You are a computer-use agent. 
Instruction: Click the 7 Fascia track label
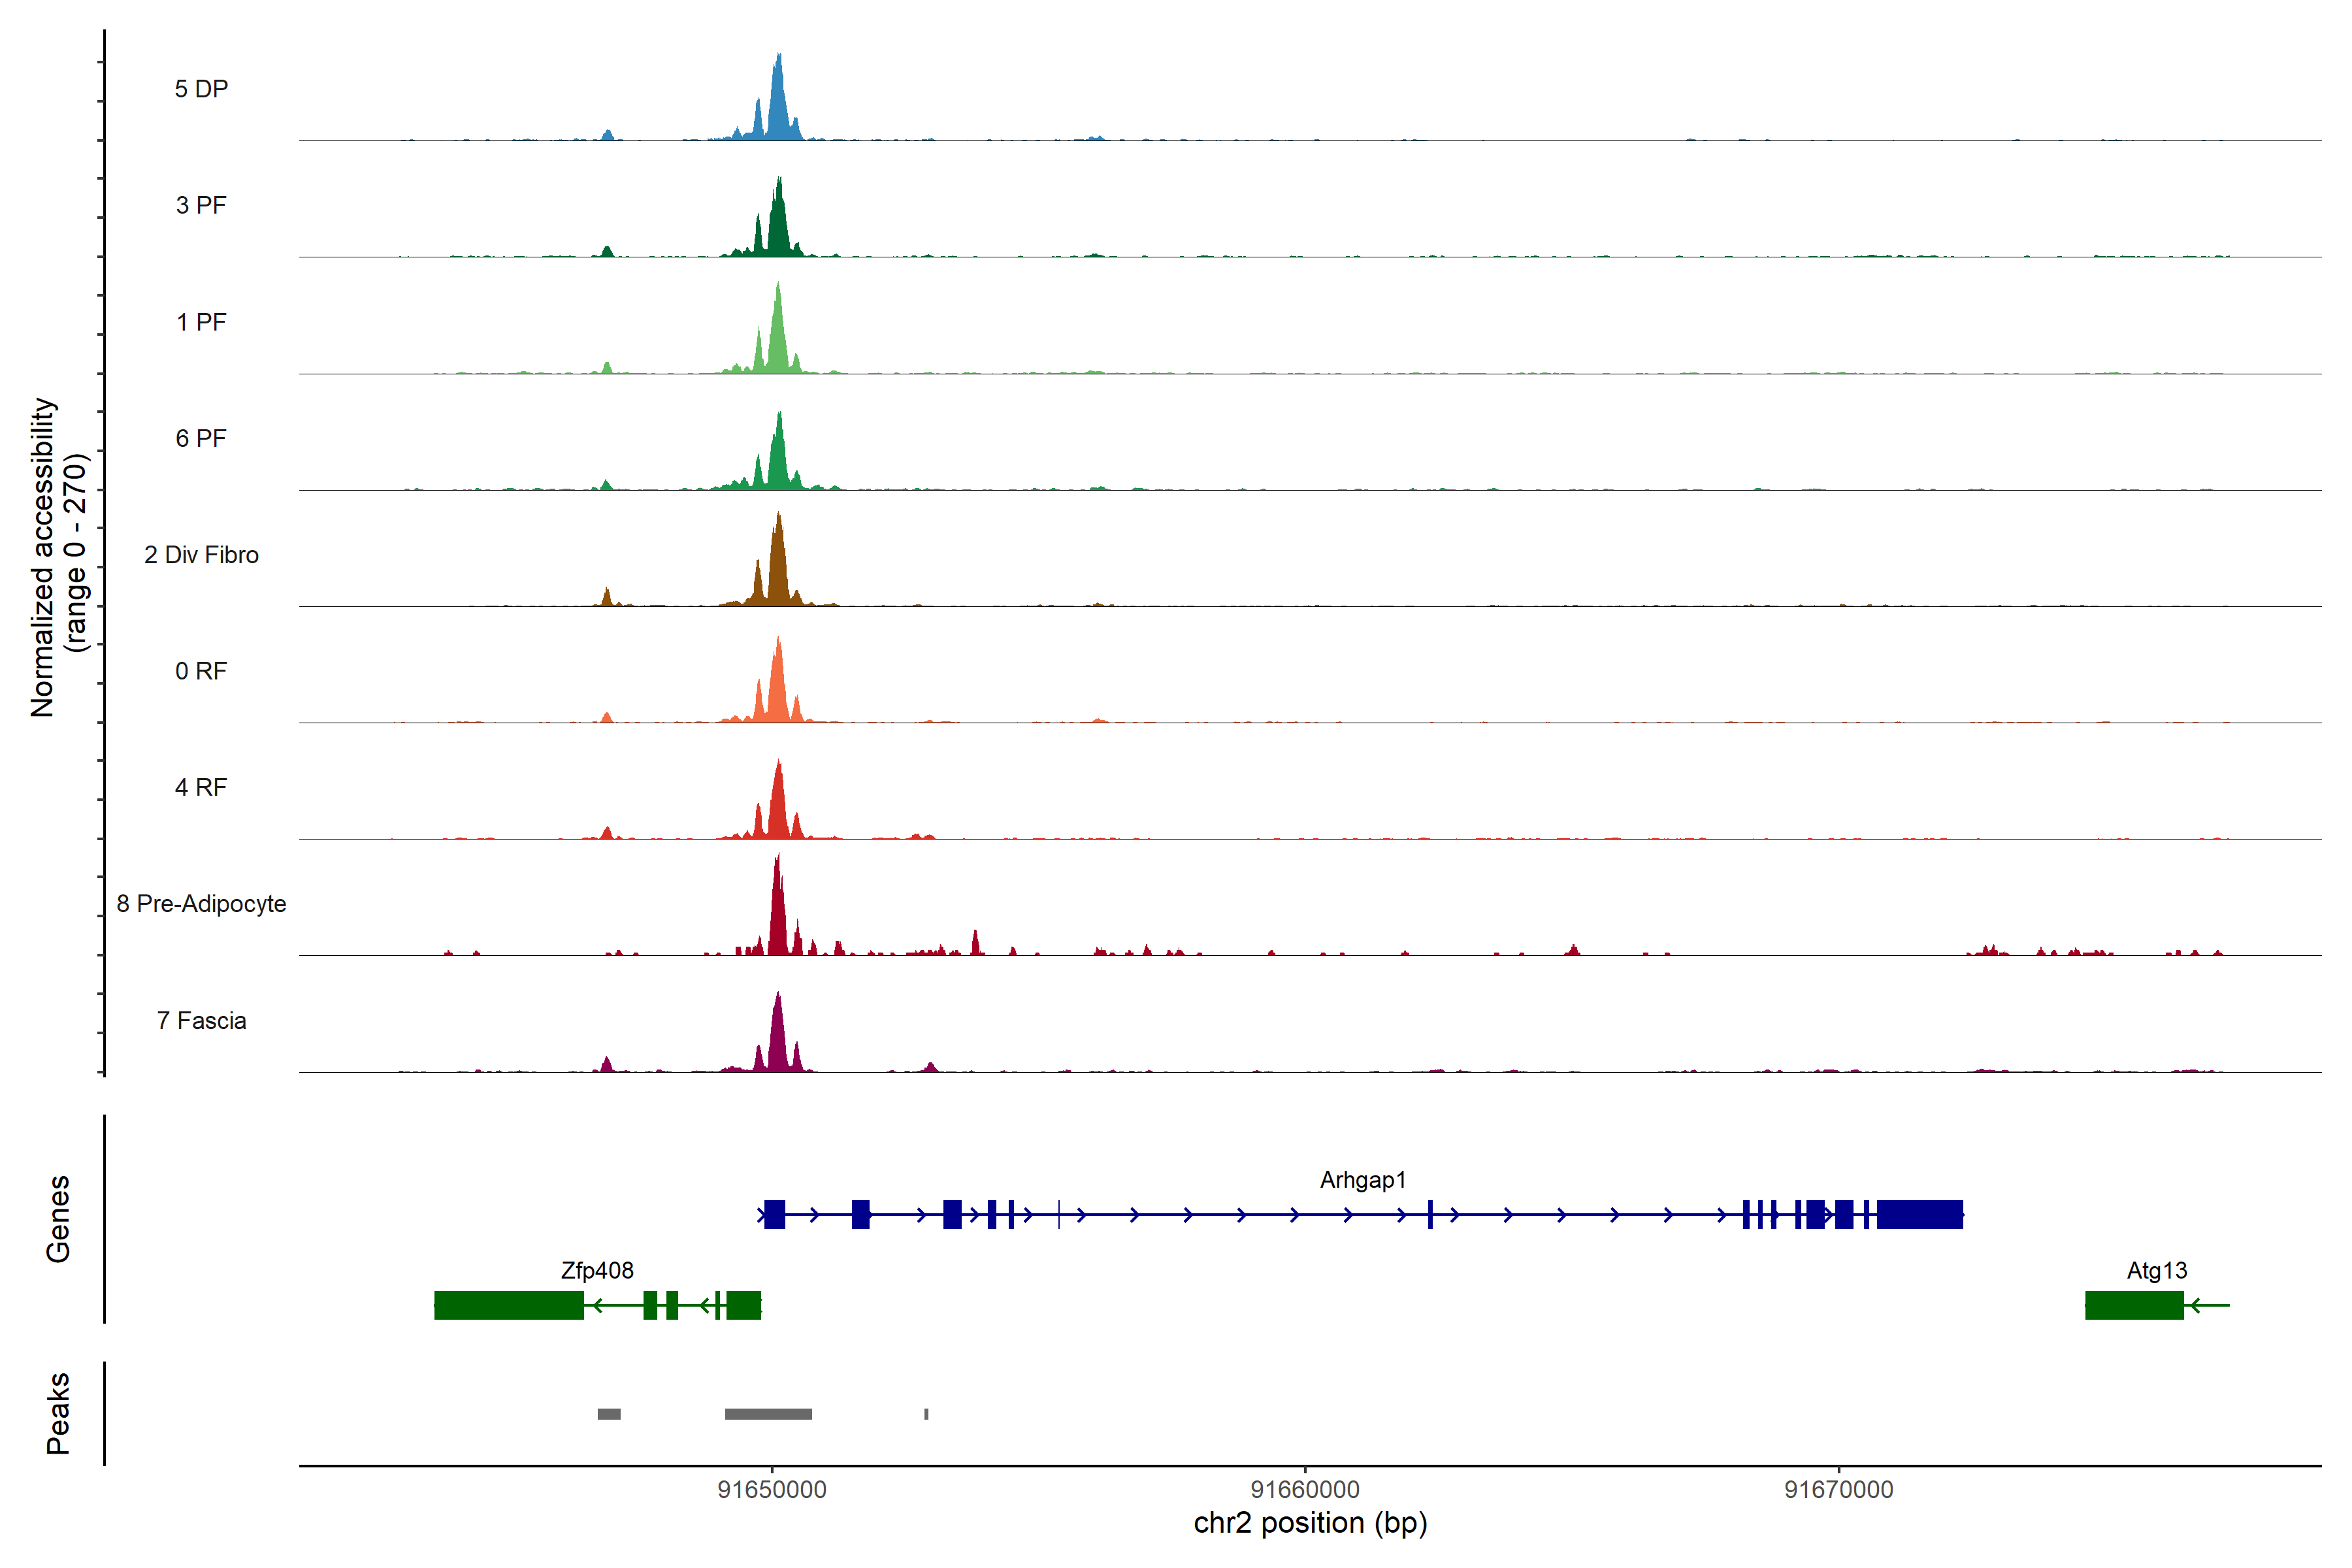tap(201, 1020)
